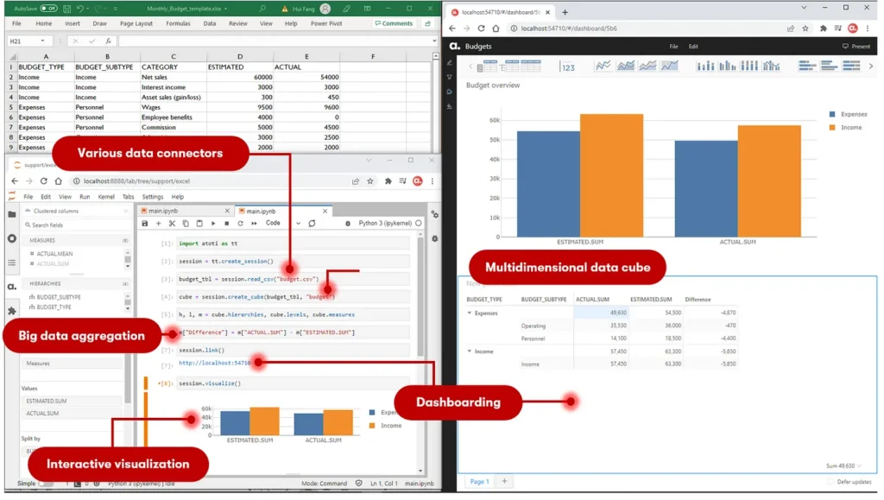Open the Sum 49,630 aggregation dropdown
The image size is (884, 500).
tap(843, 466)
